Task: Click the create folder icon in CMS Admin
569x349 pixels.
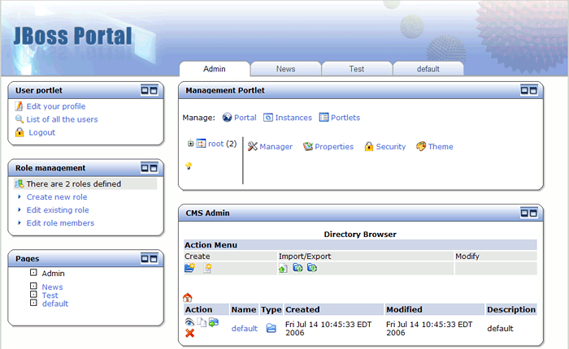Action: click(x=189, y=268)
